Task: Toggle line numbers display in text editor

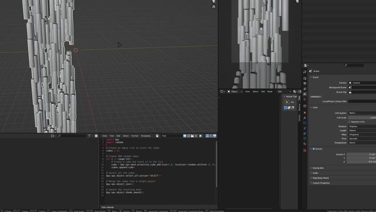Action: pyautogui.click(x=207, y=136)
